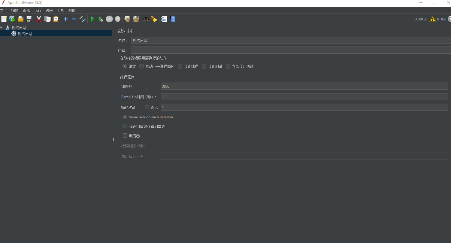451x243 pixels.
Task: Click the Toggle enable/disable icon
Action: [83, 19]
